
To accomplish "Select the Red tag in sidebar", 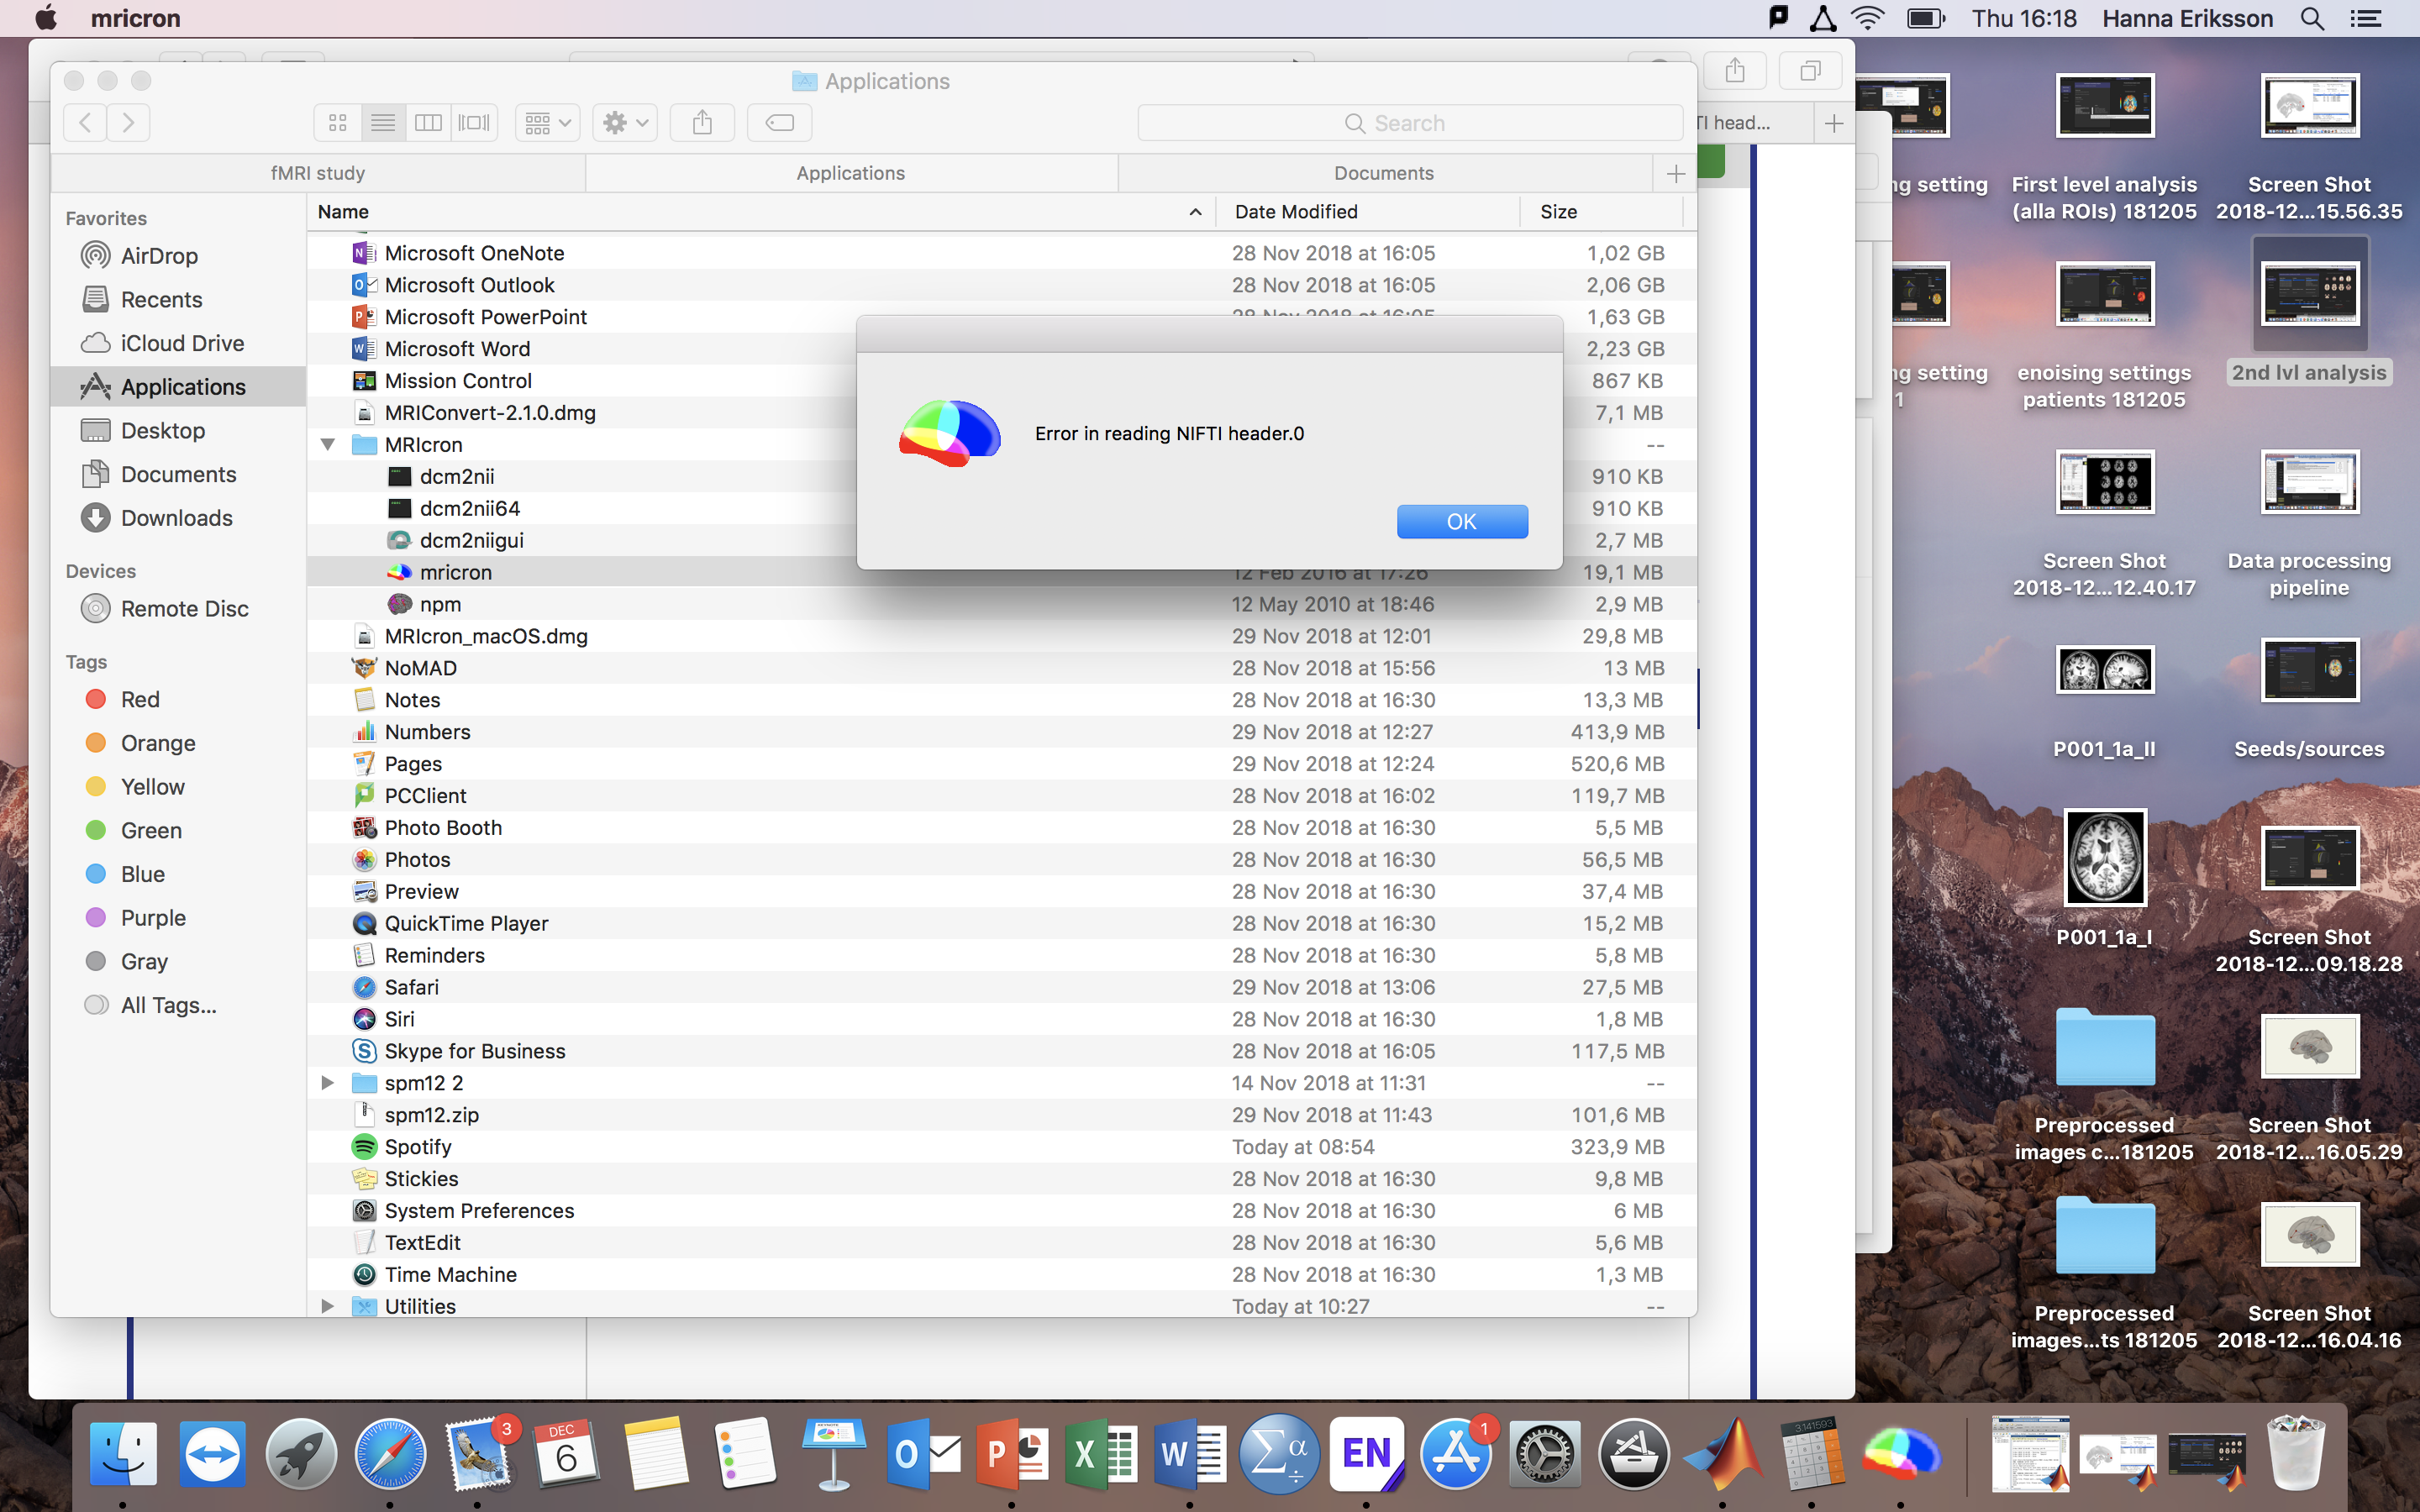I will (x=139, y=699).
